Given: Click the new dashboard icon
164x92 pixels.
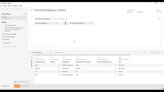Looking at the screenshot, I should [x=24, y=86].
